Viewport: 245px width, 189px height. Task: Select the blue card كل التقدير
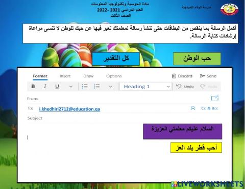116,59
